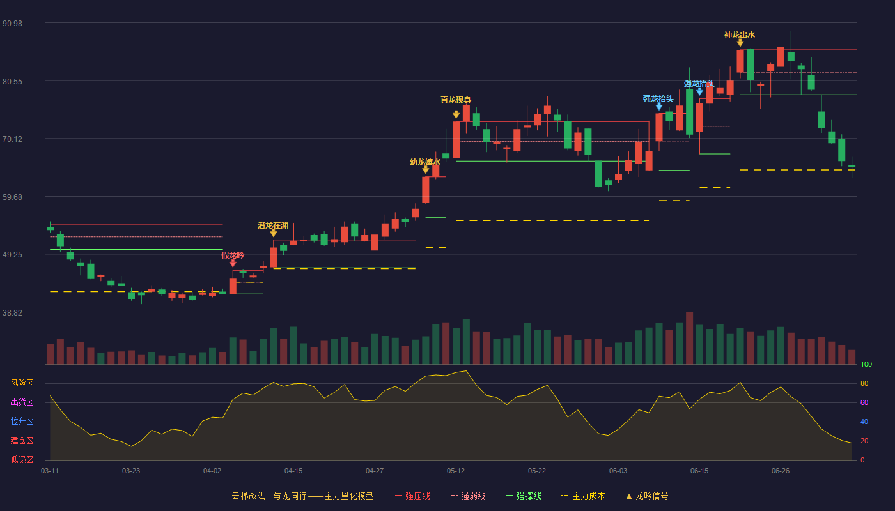Toggle the 强弱线 legend series
Viewport: 895px width, 511px height.
[468, 496]
